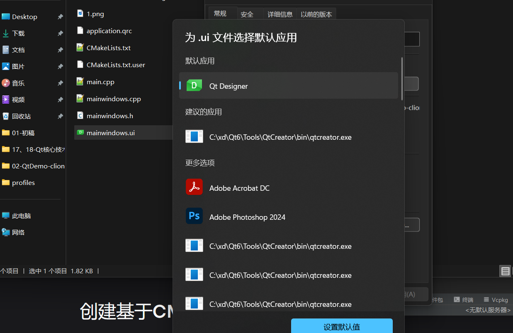Select the application.qrc file

pyautogui.click(x=105, y=31)
